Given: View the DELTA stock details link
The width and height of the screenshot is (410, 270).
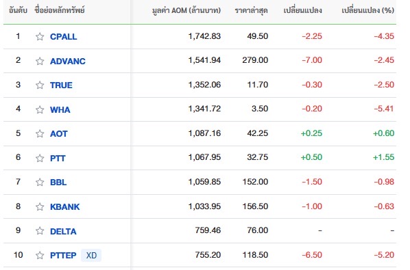Looking at the screenshot, I should [x=63, y=232].
